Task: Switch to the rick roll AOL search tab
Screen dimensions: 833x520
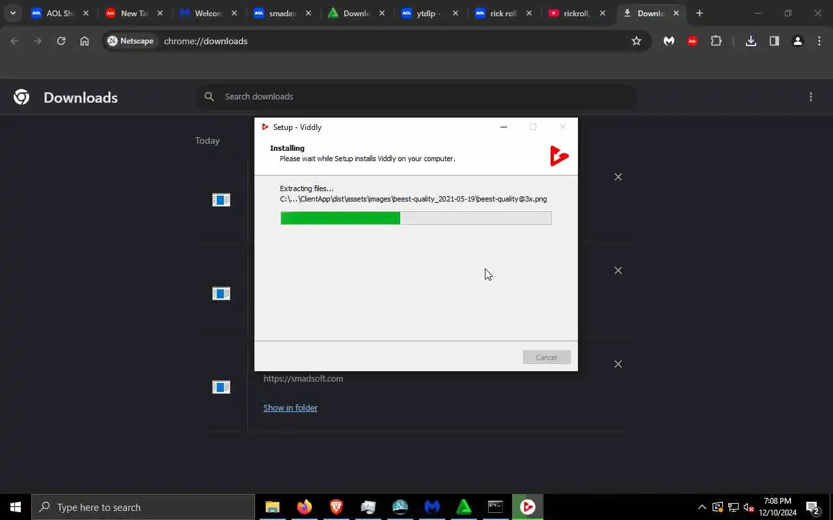Action: coord(504,13)
